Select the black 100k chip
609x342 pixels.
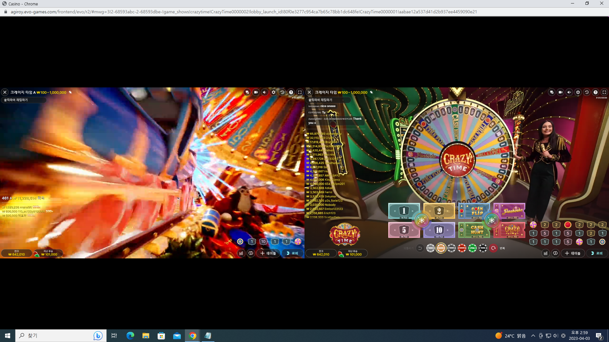(x=483, y=248)
